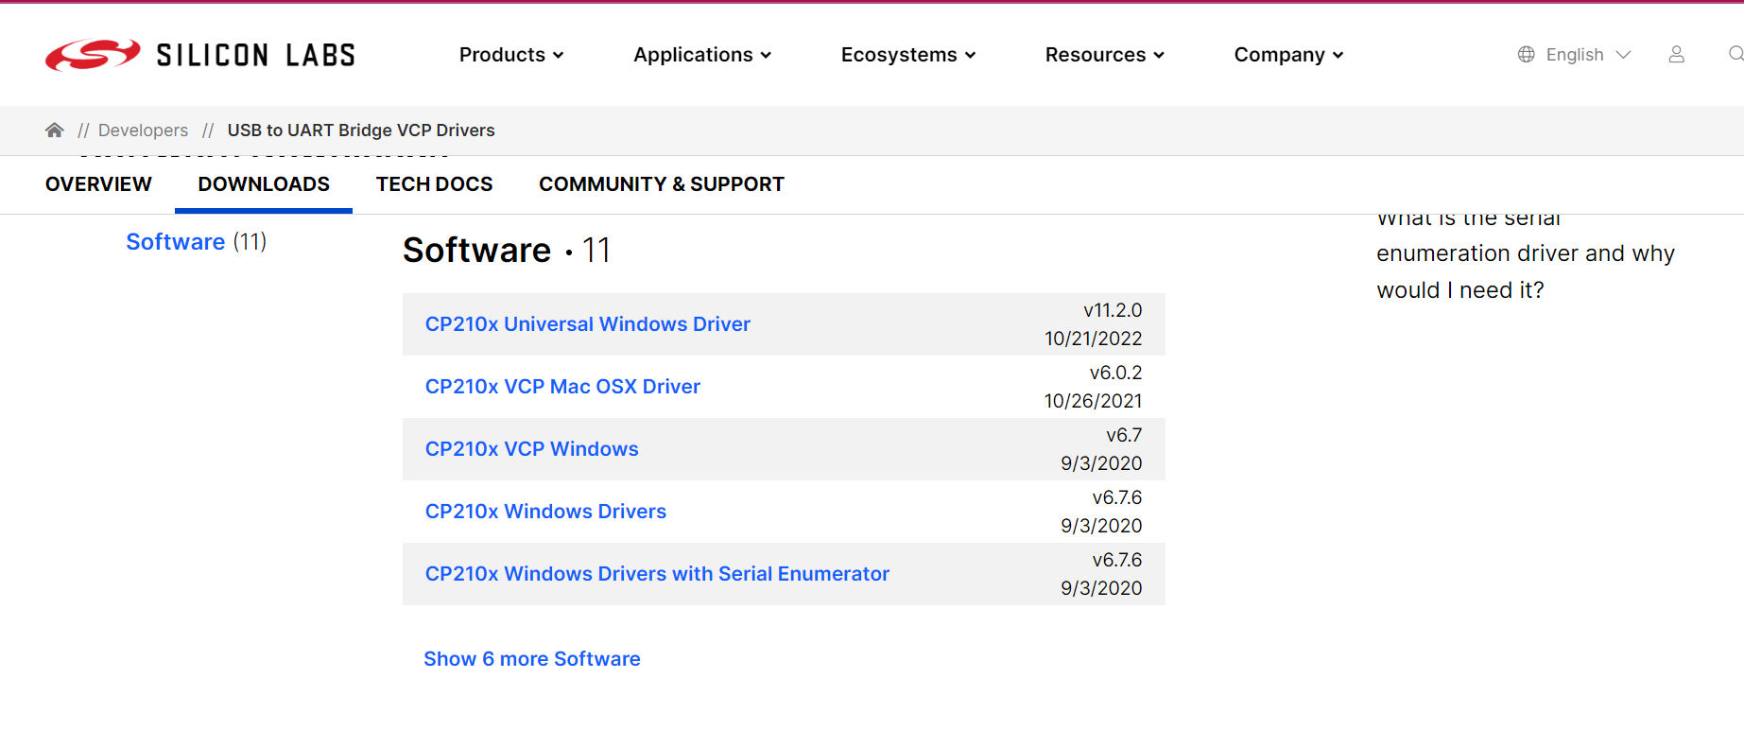Open CP210x VCP Mac OSX Driver link
The image size is (1744, 748).
point(562,387)
